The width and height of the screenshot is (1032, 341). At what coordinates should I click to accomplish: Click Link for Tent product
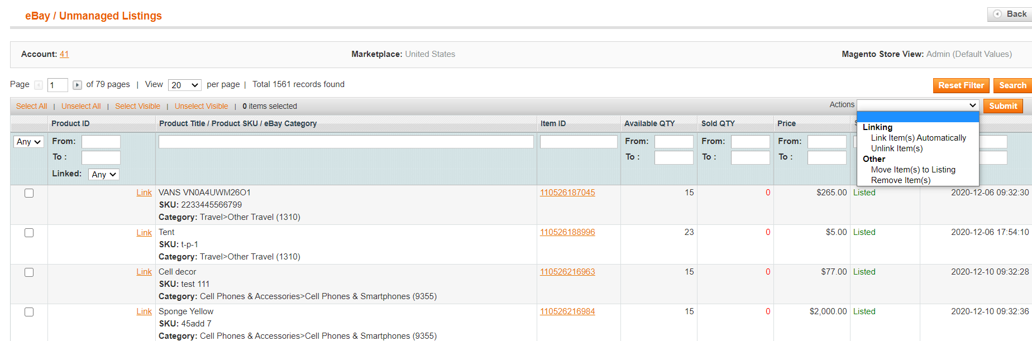(144, 232)
